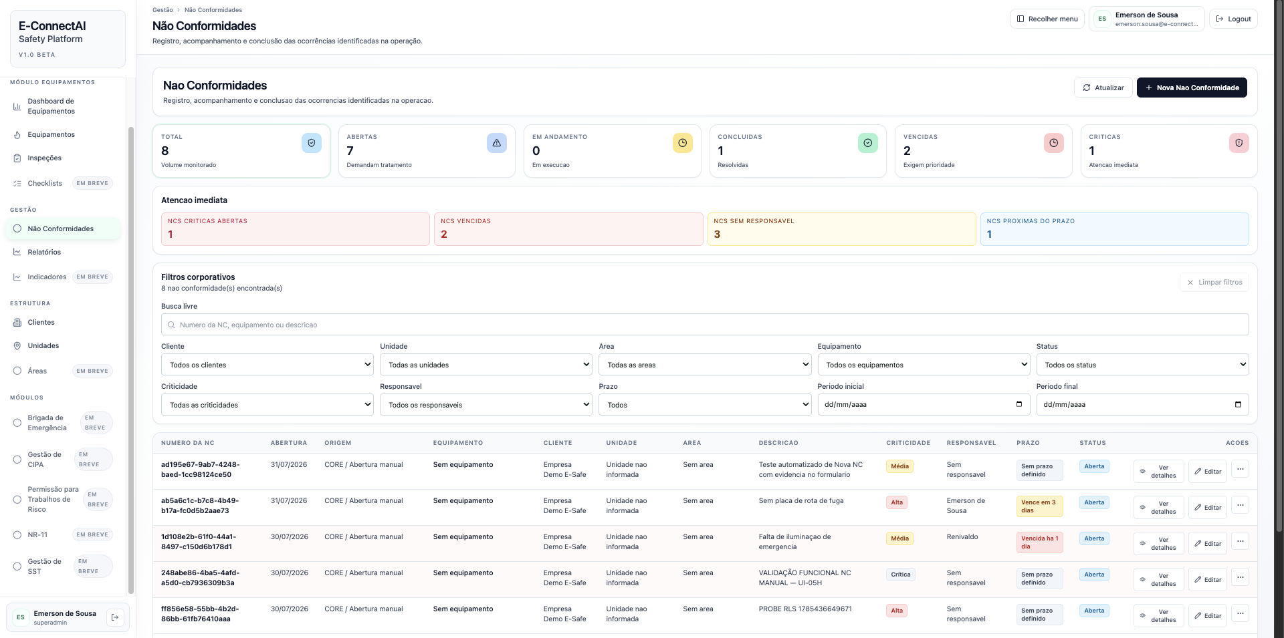This screenshot has width=1284, height=638.
Task: Click the shield icon on Total card
Action: (x=312, y=143)
